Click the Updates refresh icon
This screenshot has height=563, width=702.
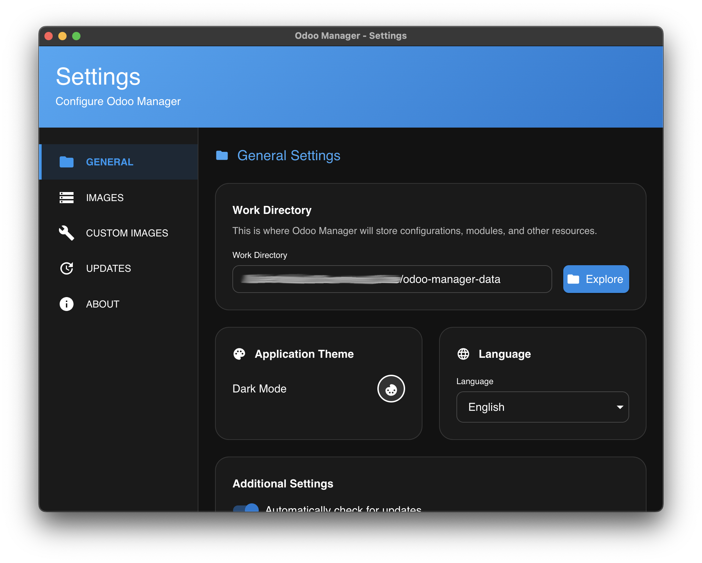coord(66,268)
